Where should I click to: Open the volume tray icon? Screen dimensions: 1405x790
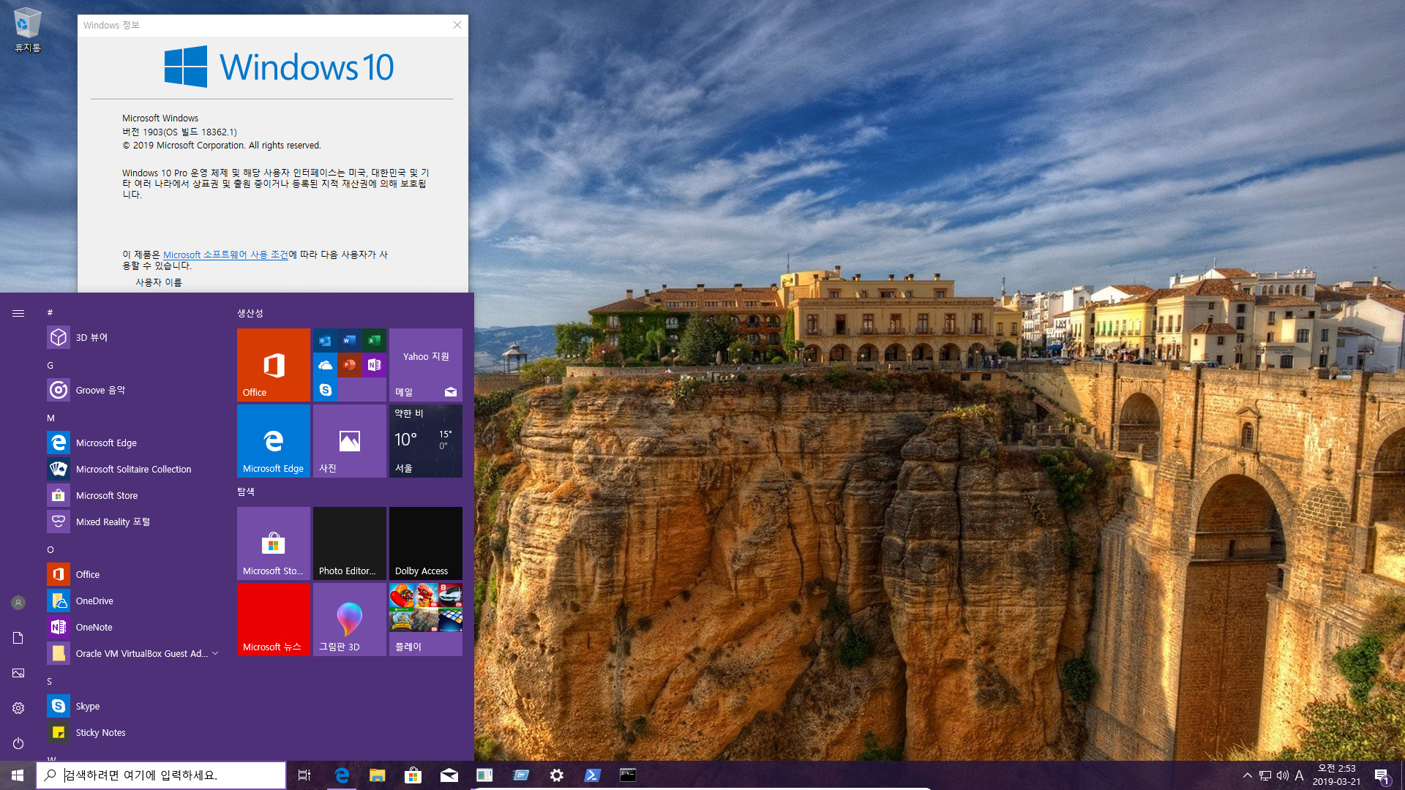tap(1283, 775)
